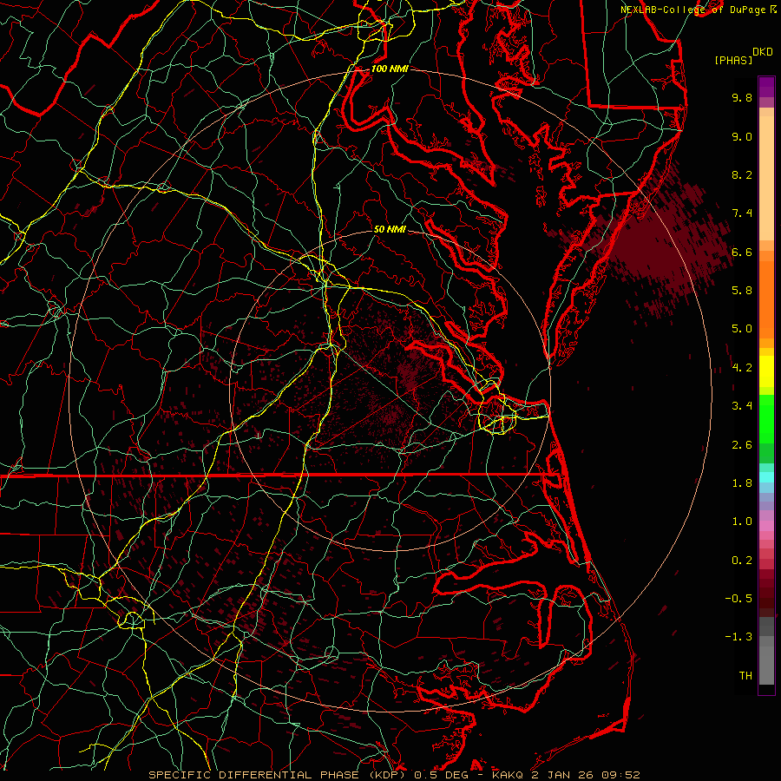Click the peach band on the color scale
Image resolution: width=781 pixels, height=781 pixels.
(x=766, y=174)
